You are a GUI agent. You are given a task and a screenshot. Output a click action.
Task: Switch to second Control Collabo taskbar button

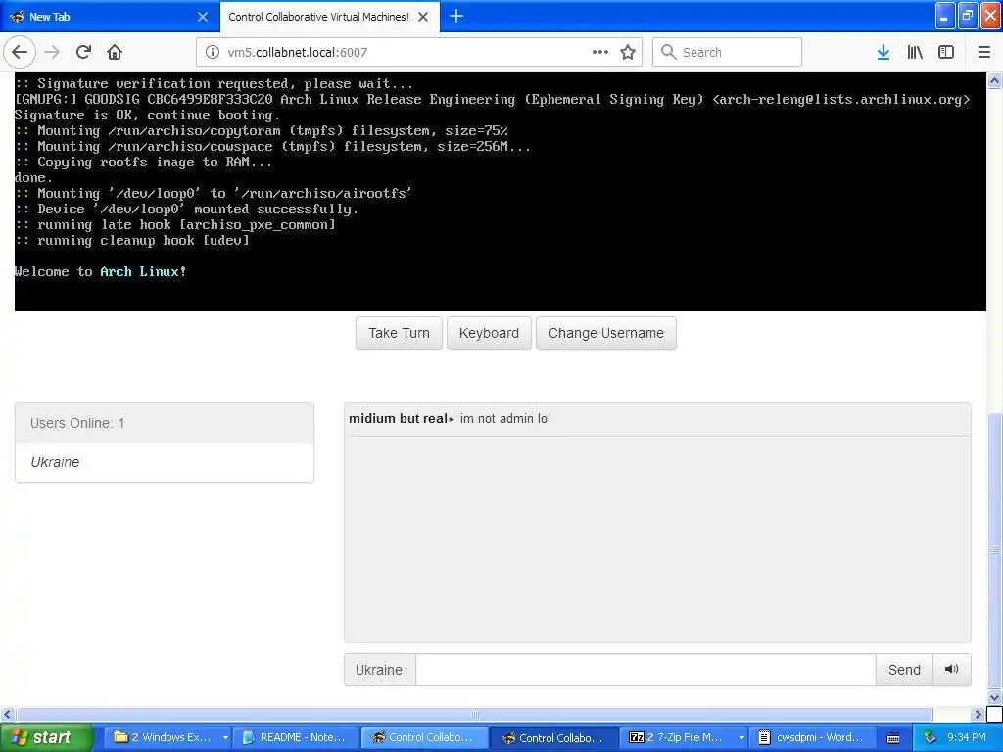click(x=554, y=737)
